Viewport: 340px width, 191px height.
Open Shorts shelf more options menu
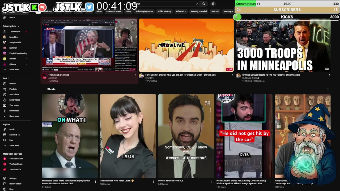coord(328,89)
